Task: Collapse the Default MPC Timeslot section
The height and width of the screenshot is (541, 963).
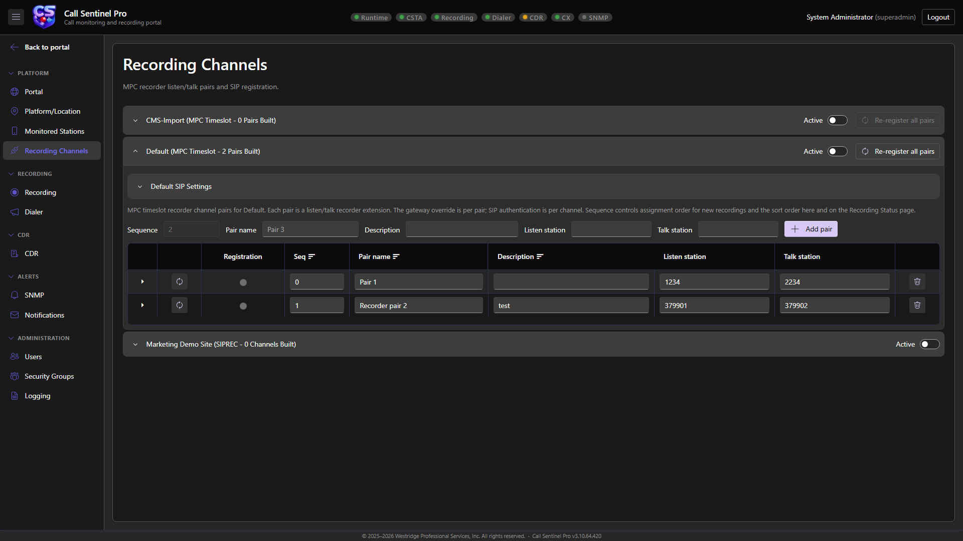Action: click(x=135, y=151)
